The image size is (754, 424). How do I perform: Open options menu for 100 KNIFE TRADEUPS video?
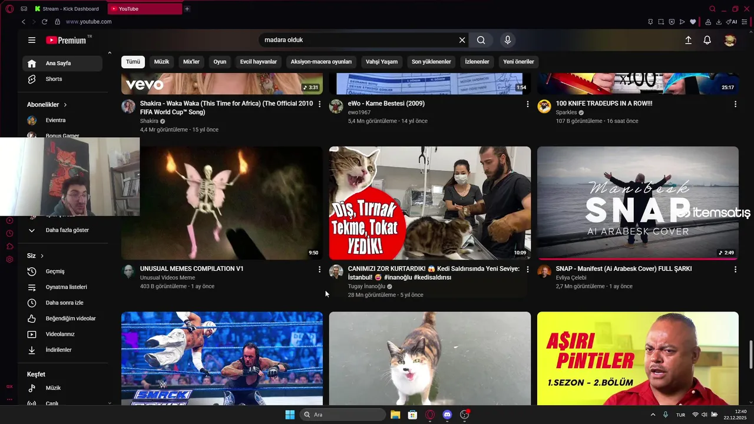735,104
